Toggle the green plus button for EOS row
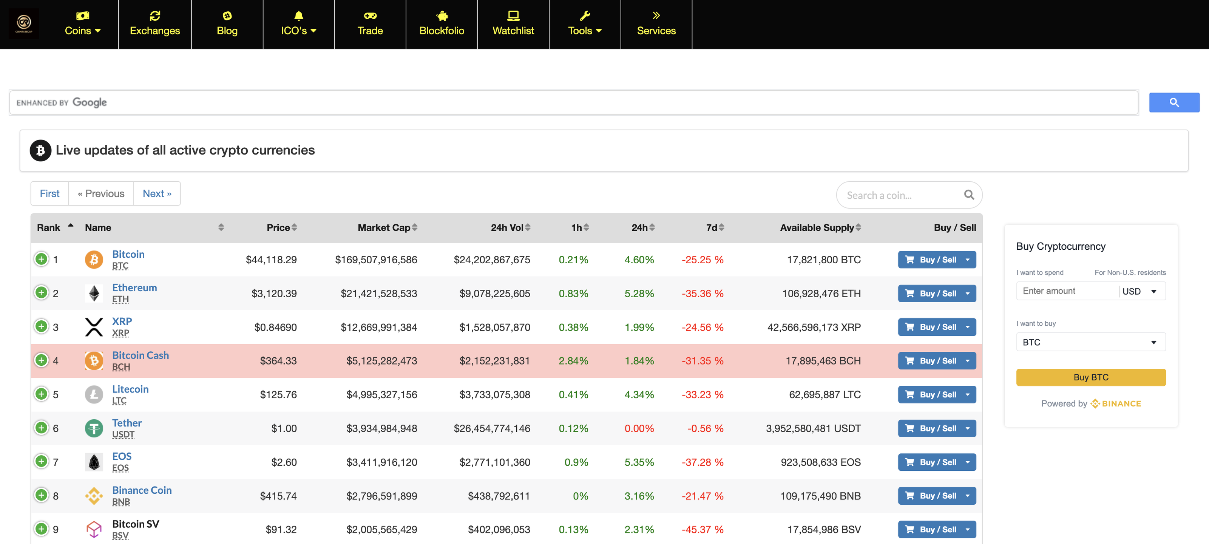 [x=41, y=461]
